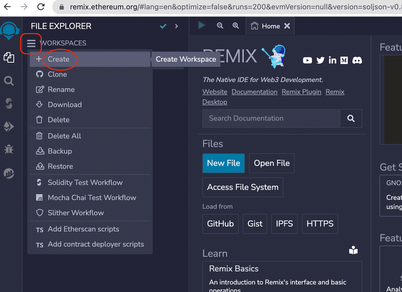Choose Add Etherscan scripts
This screenshot has height=292, width=402.
point(90,229)
